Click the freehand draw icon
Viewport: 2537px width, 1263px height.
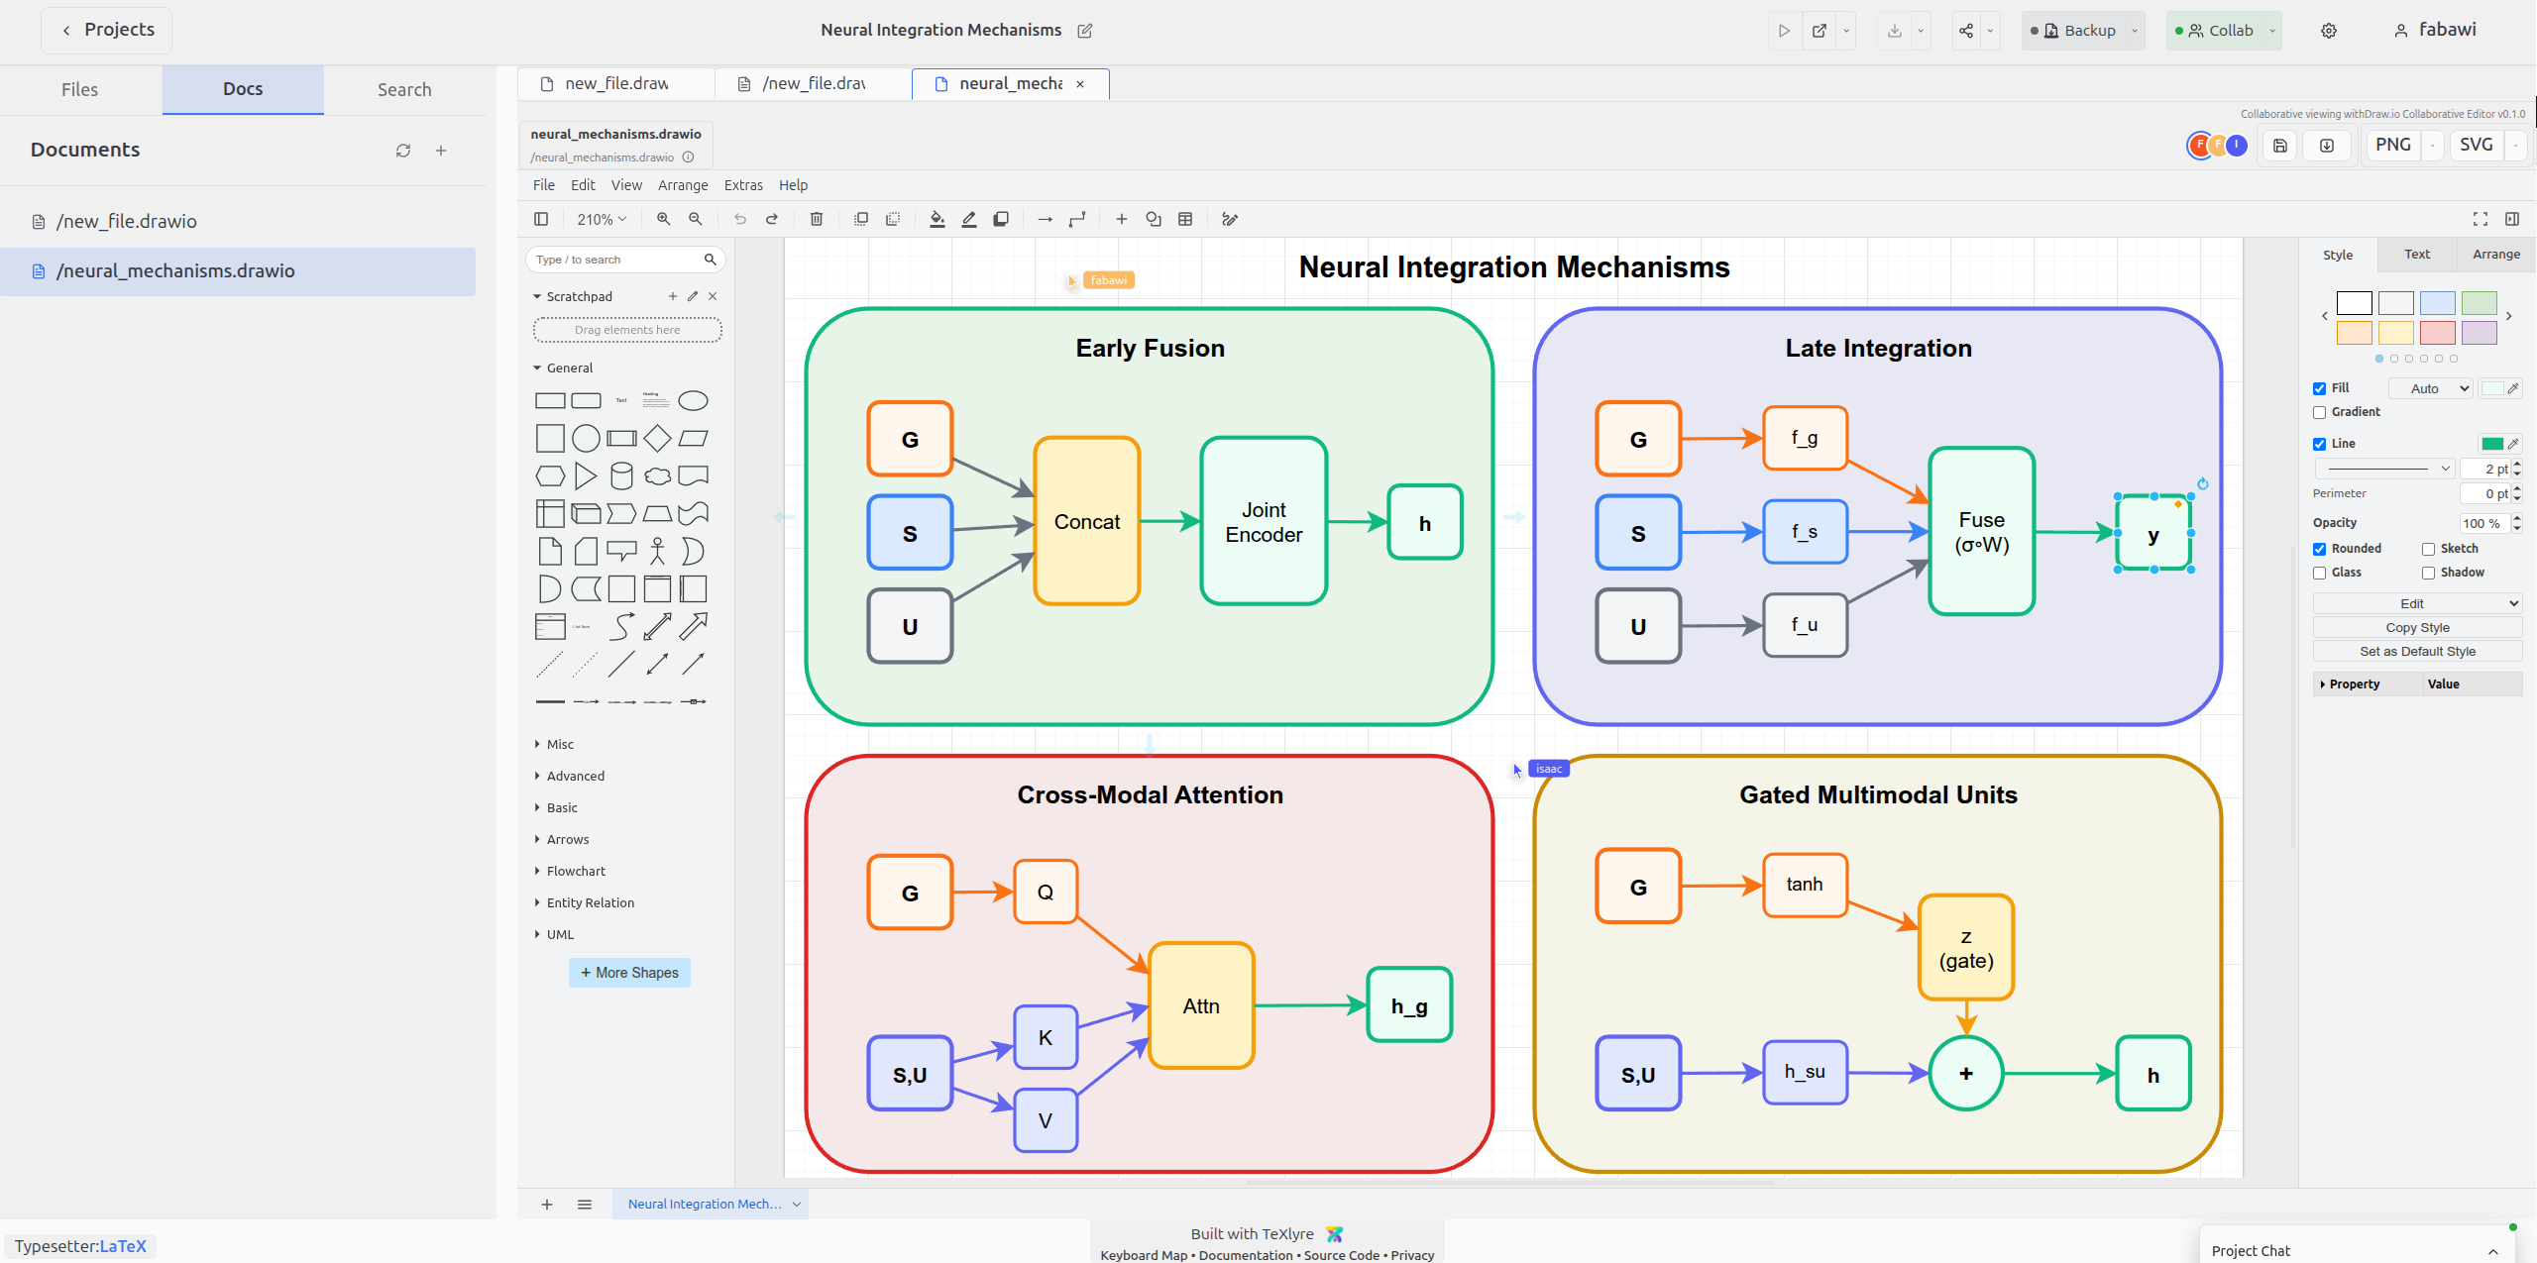point(1230,219)
